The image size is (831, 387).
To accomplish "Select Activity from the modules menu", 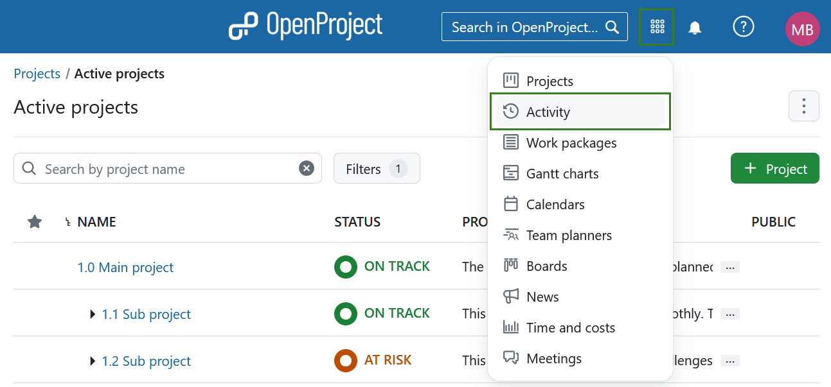I will tap(548, 111).
